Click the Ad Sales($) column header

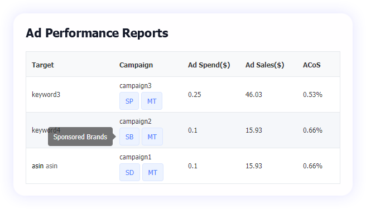(264, 65)
